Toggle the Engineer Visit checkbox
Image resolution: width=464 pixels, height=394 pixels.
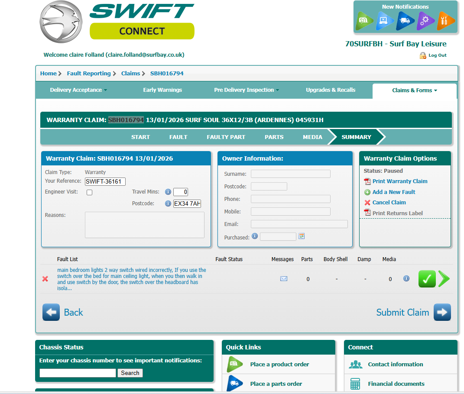(x=89, y=193)
